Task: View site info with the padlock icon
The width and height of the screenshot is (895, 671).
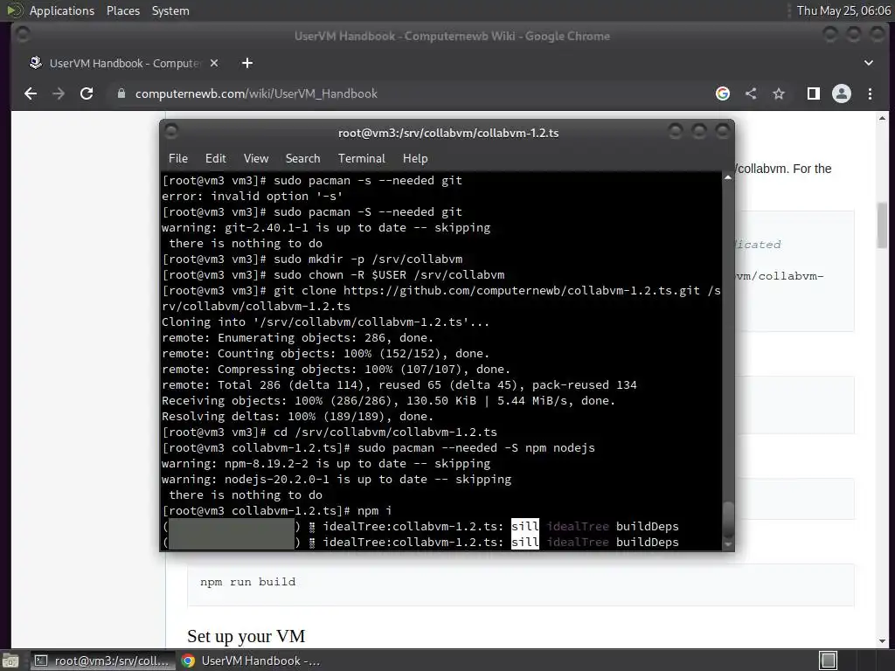Action: tap(121, 93)
